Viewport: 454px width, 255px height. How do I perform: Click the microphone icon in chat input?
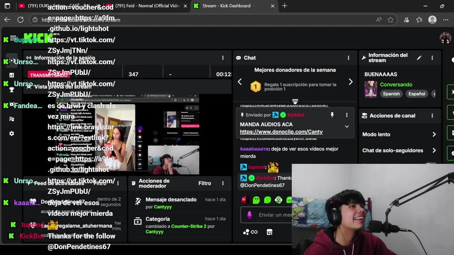coord(249,215)
